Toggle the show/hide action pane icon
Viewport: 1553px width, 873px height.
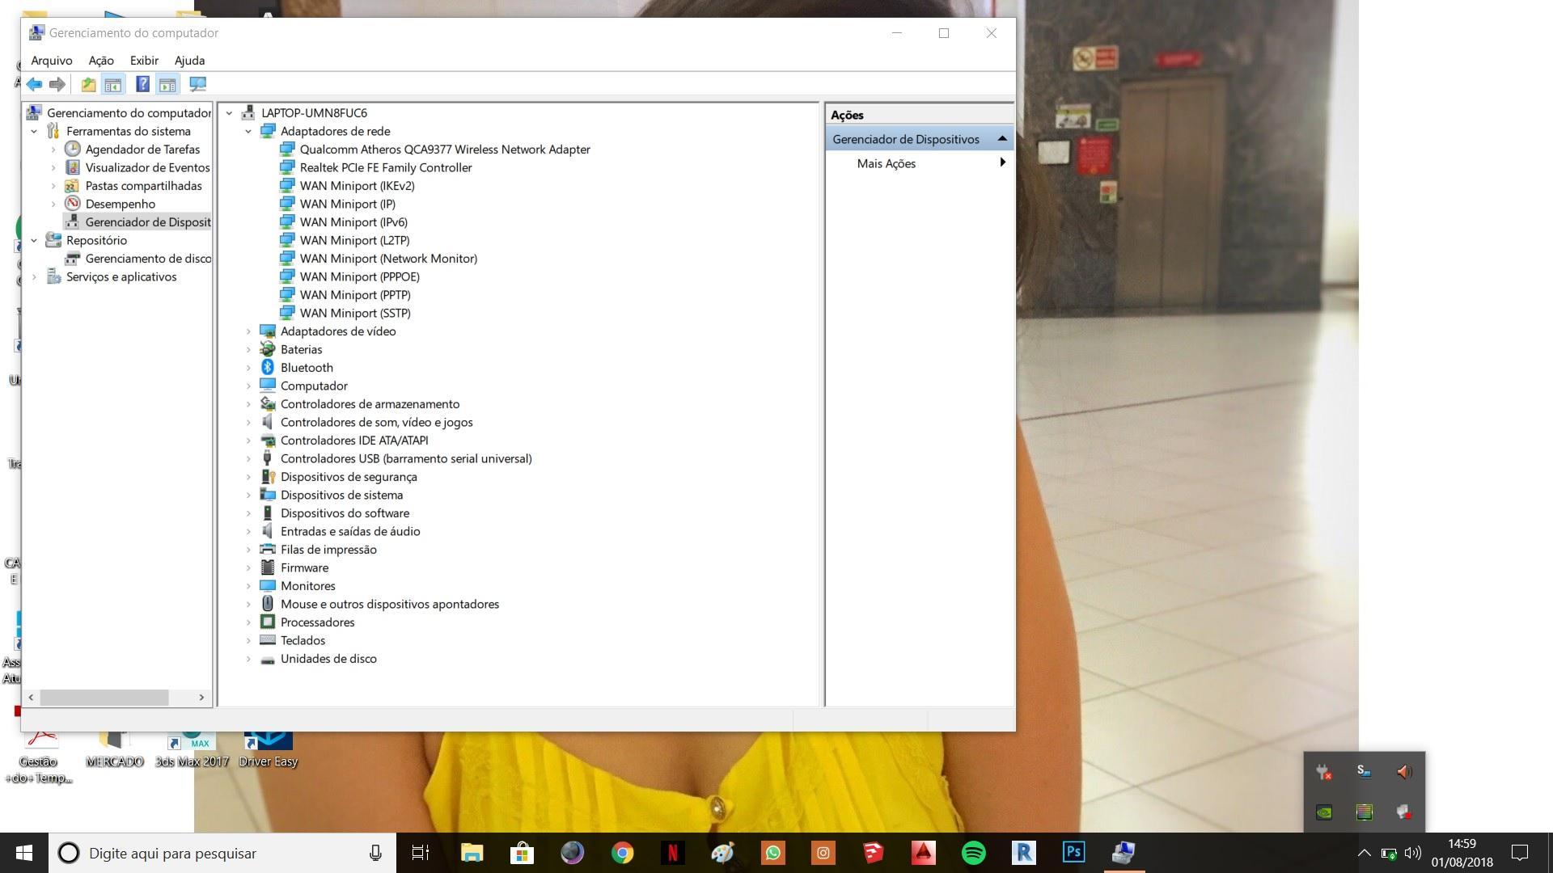(x=167, y=84)
